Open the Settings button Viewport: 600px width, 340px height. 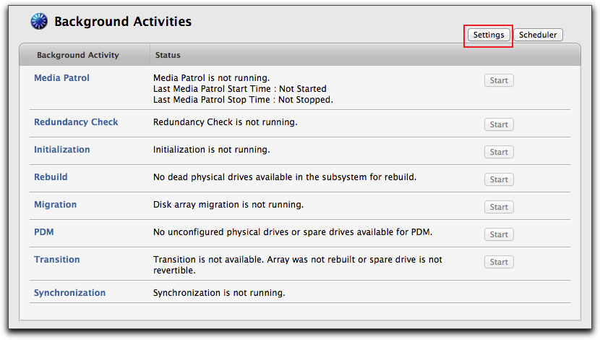(489, 35)
